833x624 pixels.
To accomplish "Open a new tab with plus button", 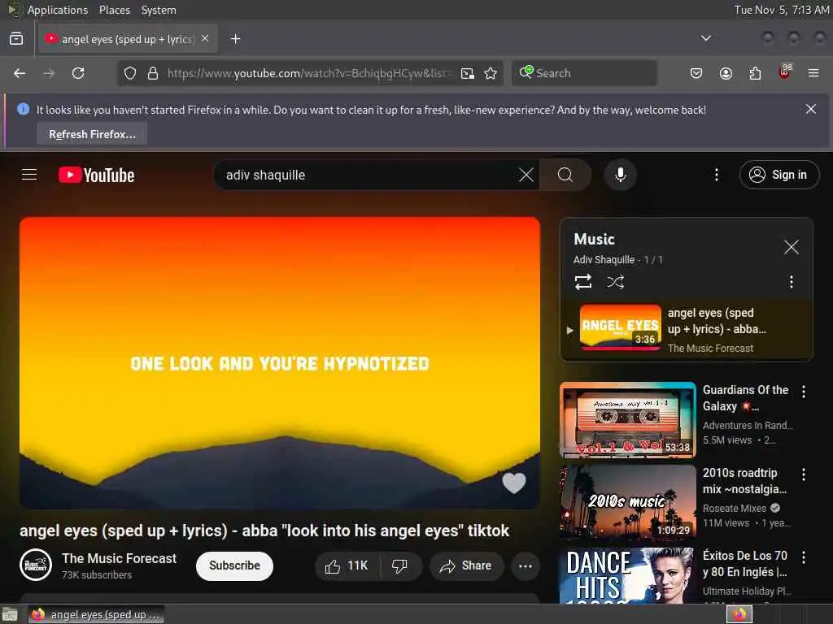I will [x=235, y=39].
